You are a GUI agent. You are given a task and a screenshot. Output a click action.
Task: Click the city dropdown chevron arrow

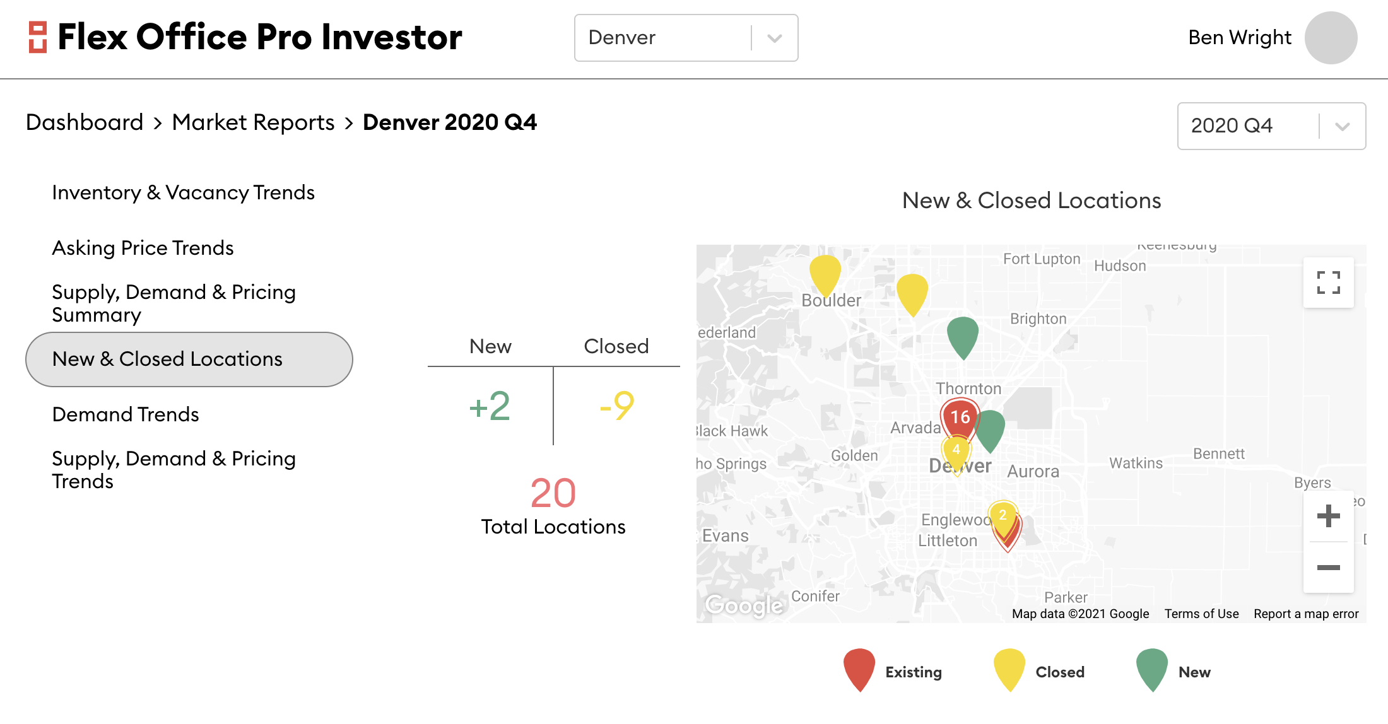pyautogui.click(x=775, y=38)
